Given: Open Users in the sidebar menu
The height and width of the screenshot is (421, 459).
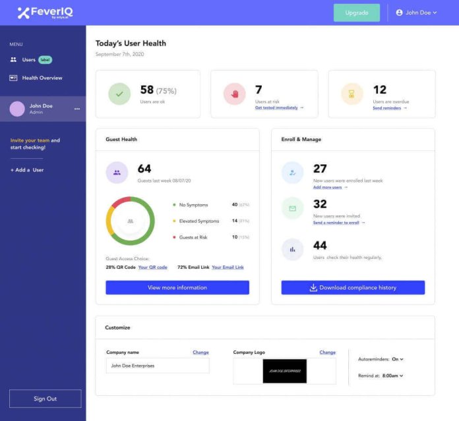Looking at the screenshot, I should tap(28, 60).
